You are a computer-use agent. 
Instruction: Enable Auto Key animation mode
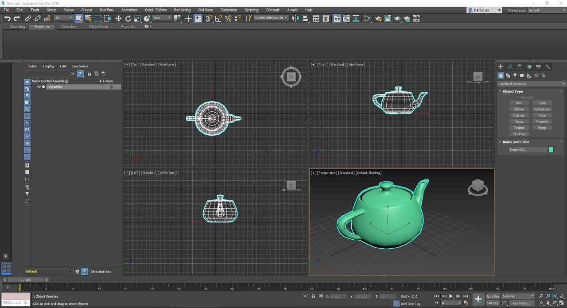tap(493, 296)
